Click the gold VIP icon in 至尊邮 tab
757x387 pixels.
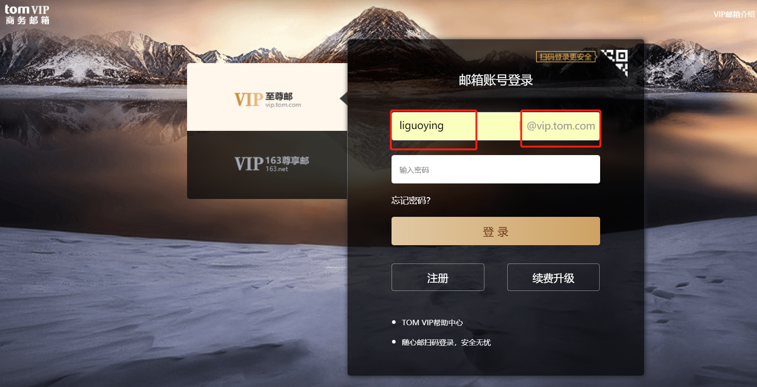pos(248,99)
